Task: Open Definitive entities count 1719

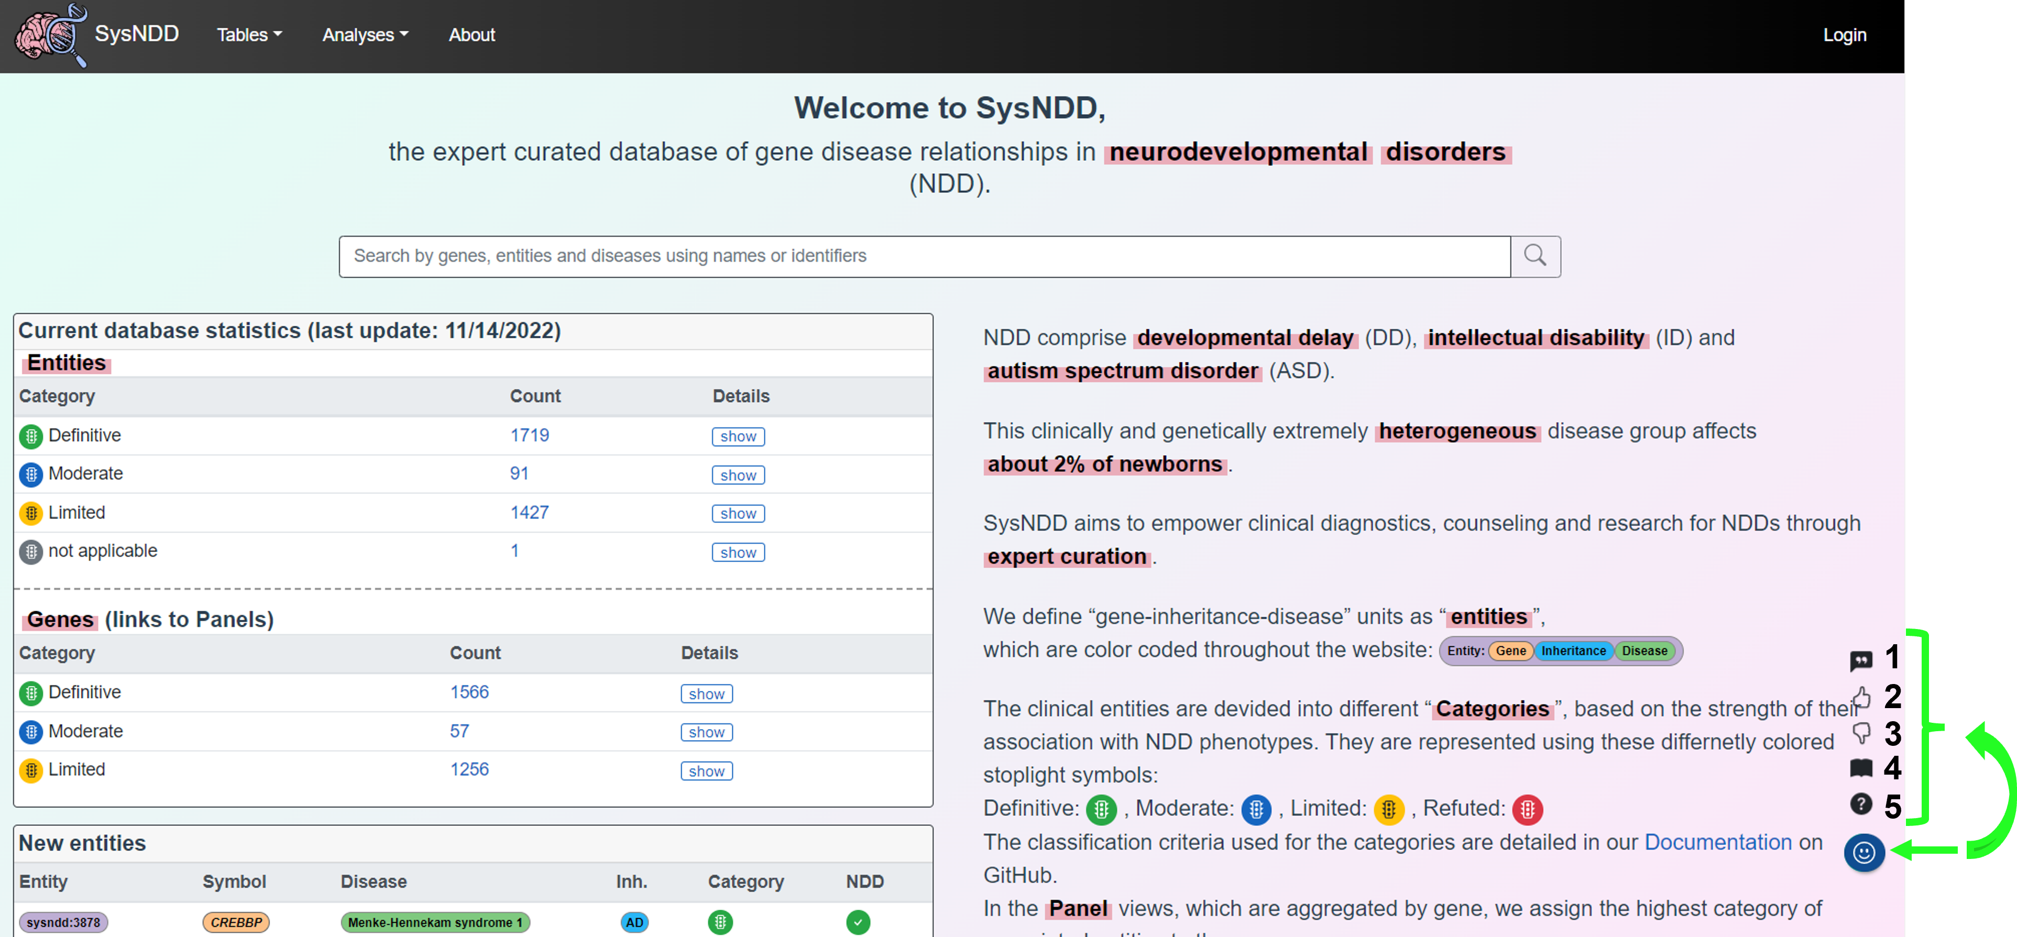Action: (x=529, y=435)
